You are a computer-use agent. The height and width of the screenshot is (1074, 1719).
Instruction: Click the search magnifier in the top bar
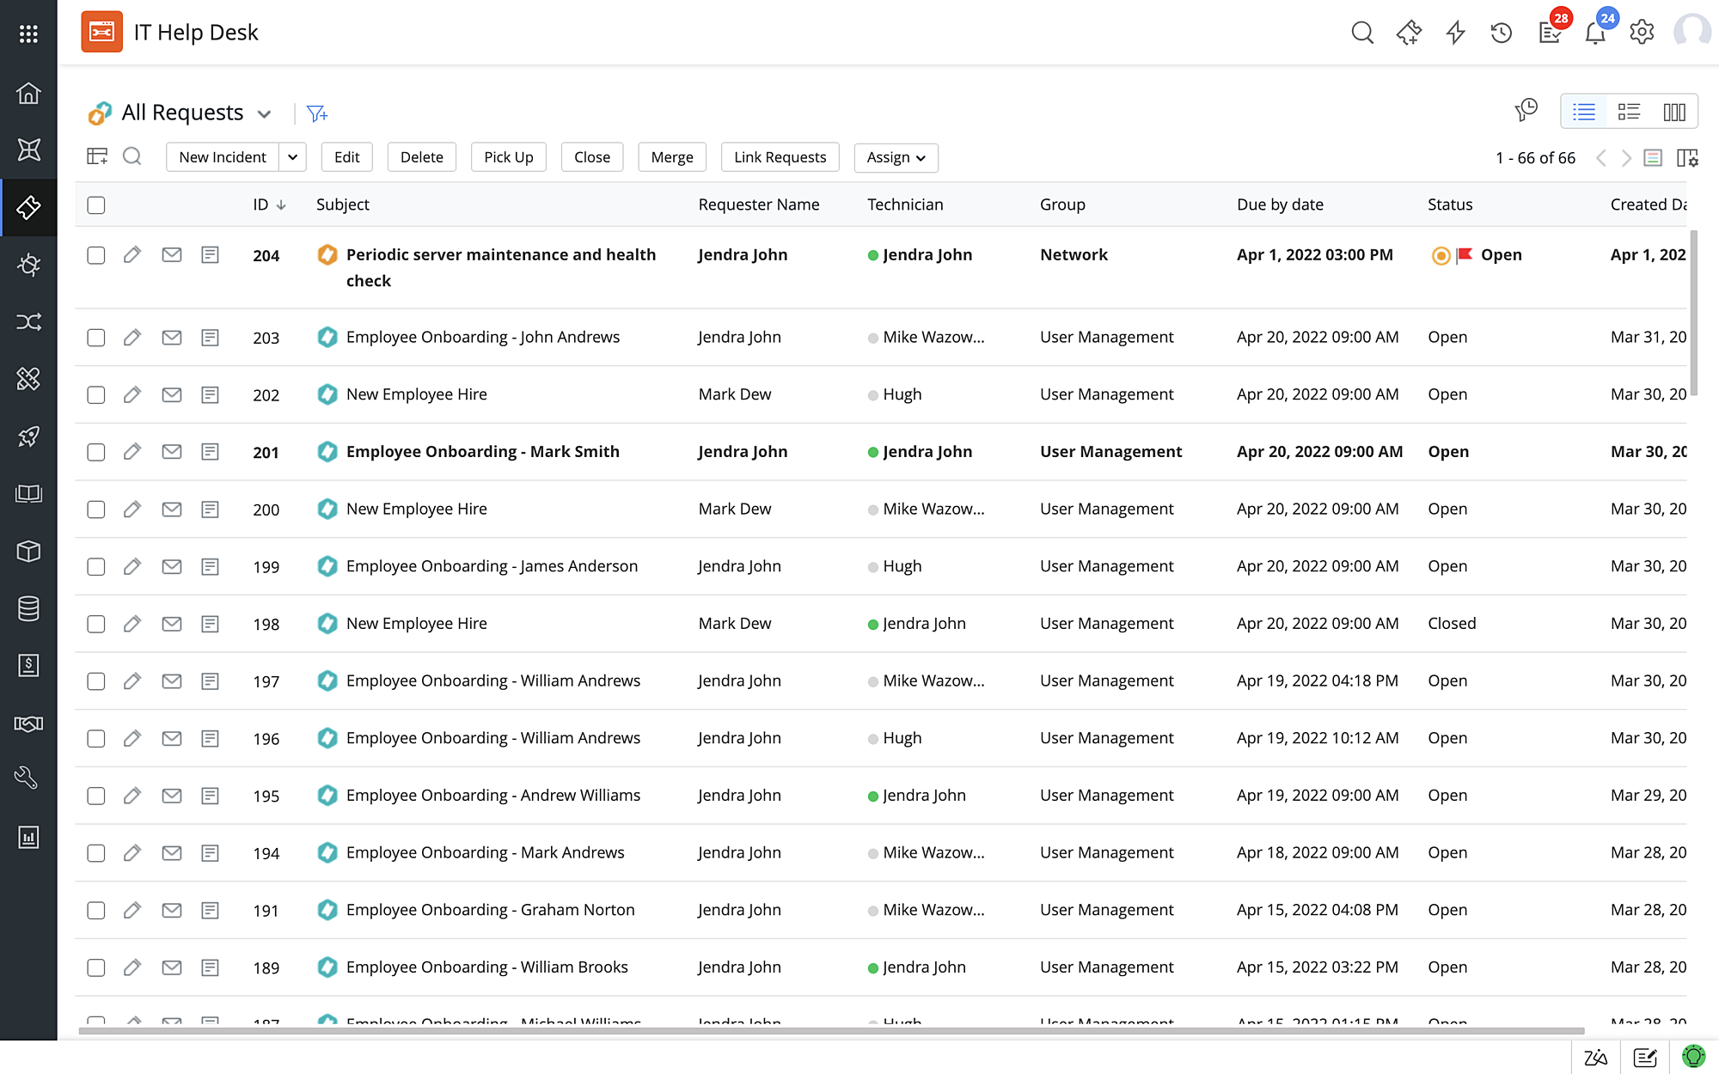[1361, 33]
